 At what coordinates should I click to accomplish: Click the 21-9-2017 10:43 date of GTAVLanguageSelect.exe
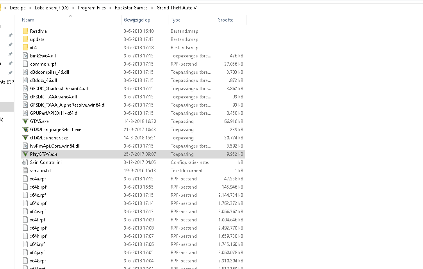point(140,130)
